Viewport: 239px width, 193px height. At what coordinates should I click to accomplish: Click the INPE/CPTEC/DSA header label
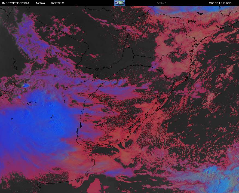click(x=16, y=3)
